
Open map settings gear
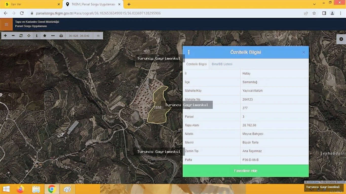tap(341, 39)
